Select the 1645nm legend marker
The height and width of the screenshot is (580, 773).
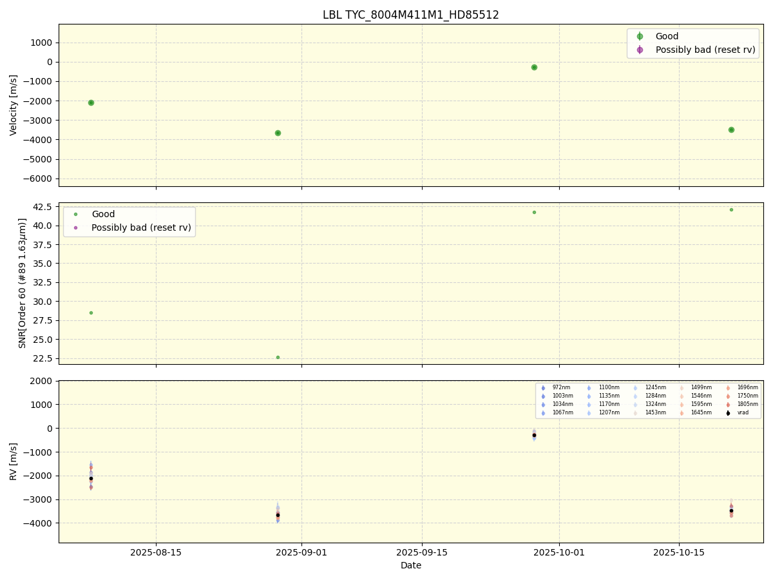point(682,413)
